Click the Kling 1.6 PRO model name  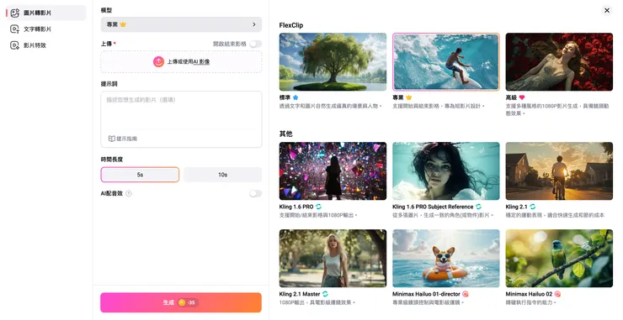tap(296, 207)
